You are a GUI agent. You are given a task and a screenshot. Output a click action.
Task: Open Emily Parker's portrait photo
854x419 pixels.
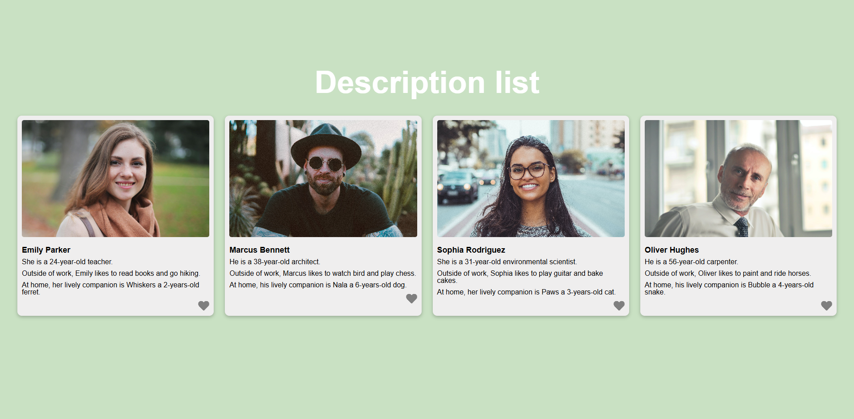[x=115, y=178]
